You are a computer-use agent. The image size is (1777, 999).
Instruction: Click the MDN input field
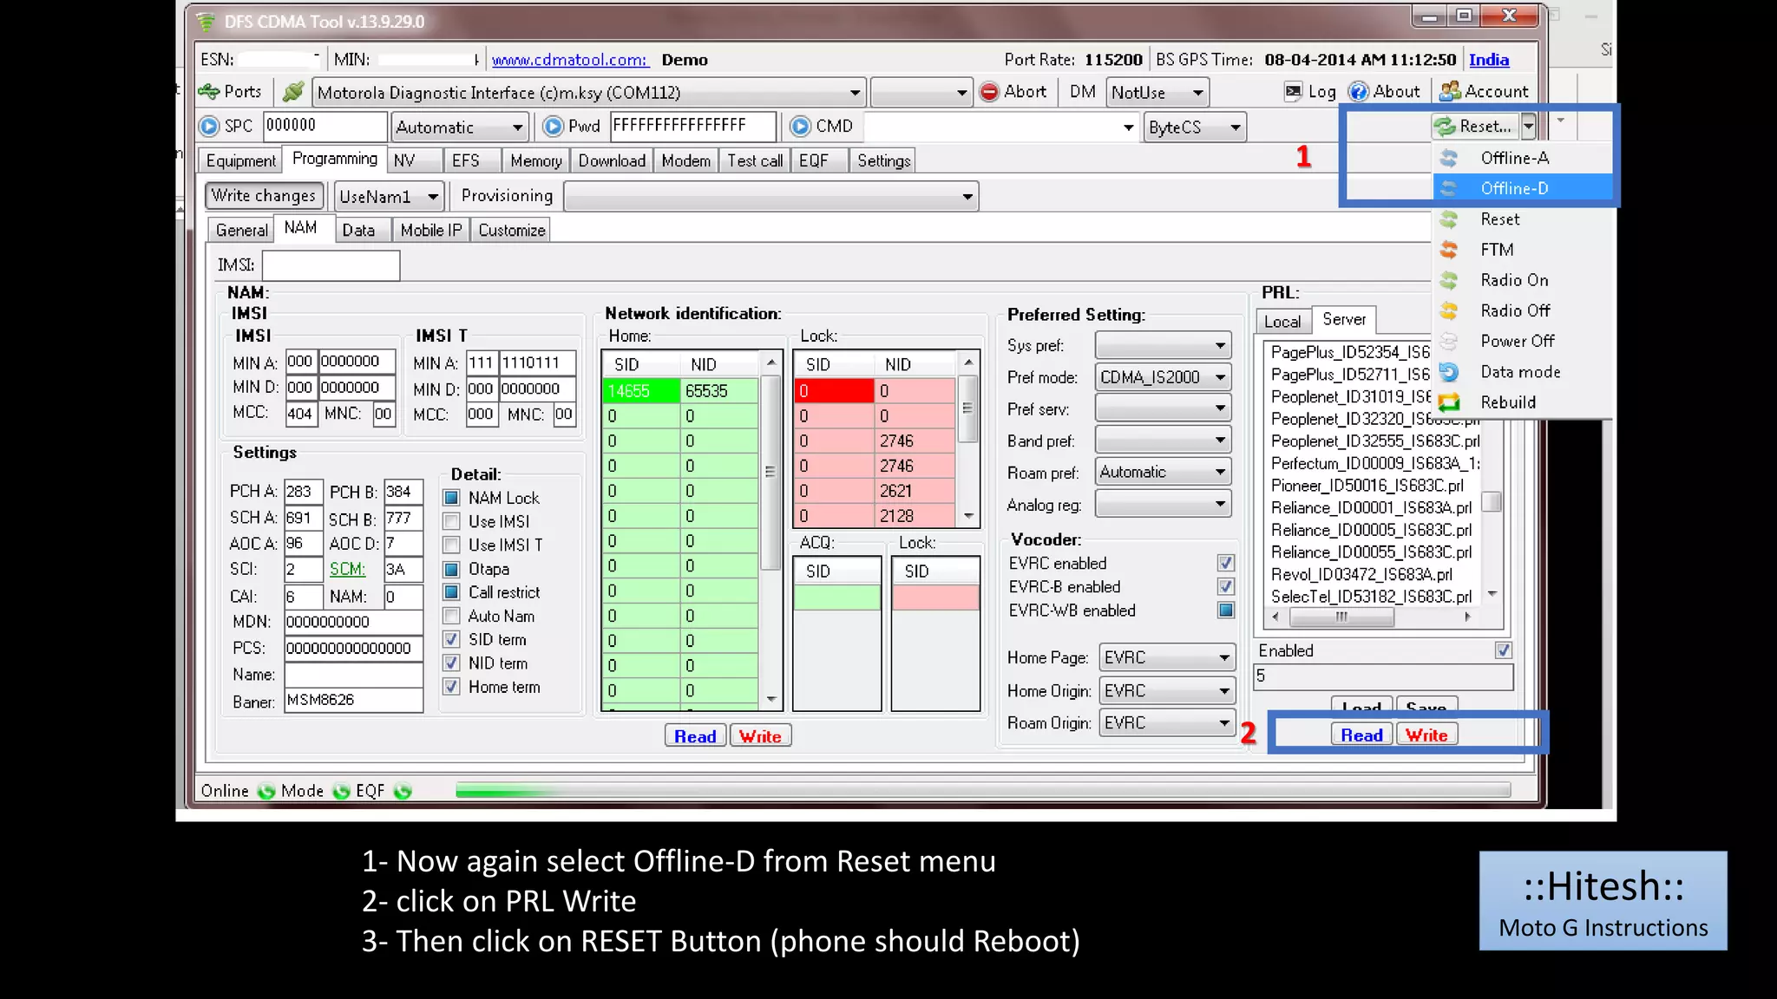coord(352,622)
